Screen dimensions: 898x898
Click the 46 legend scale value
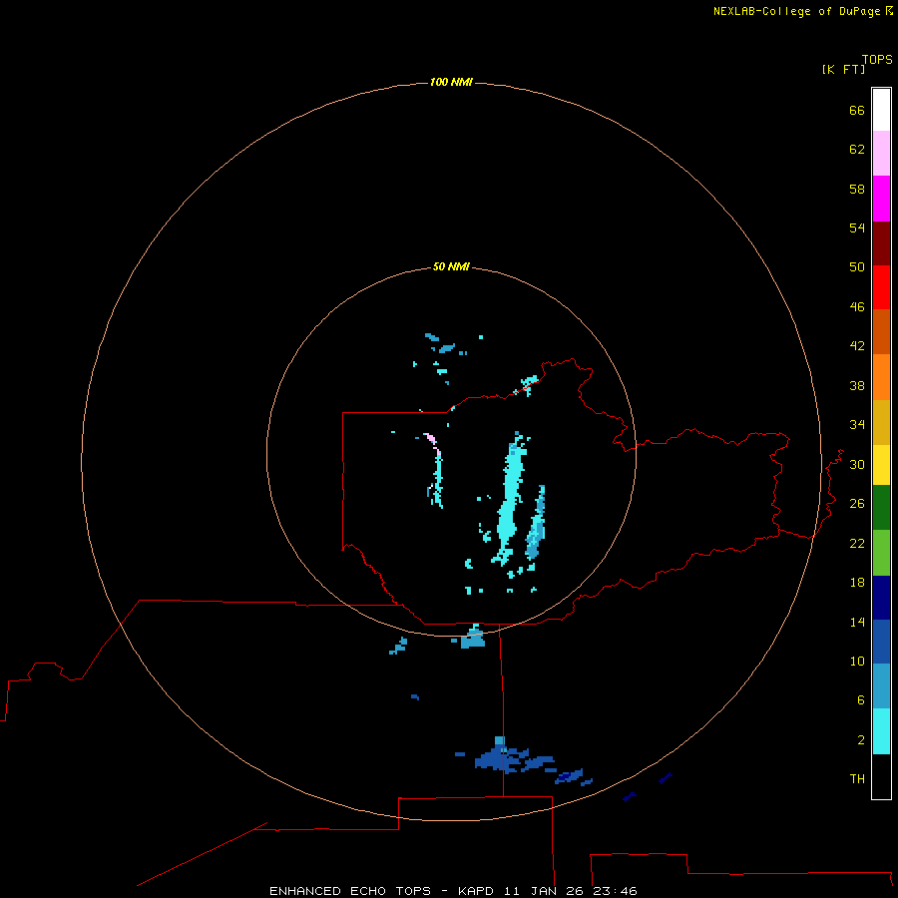[x=857, y=307]
